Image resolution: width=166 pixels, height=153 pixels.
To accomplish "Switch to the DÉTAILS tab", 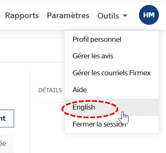I will 50,90.
